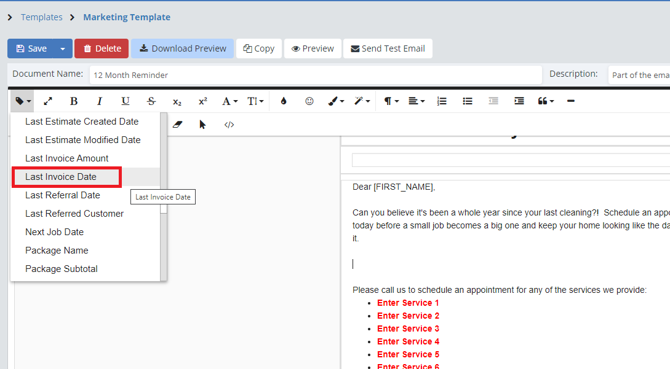Screen dimensions: 670x369
Task: Expand the Save button dropdown arrow
Action: tap(63, 49)
